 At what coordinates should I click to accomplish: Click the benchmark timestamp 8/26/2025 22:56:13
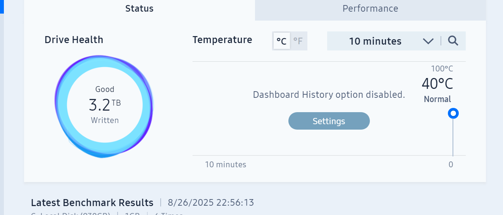[211, 203]
